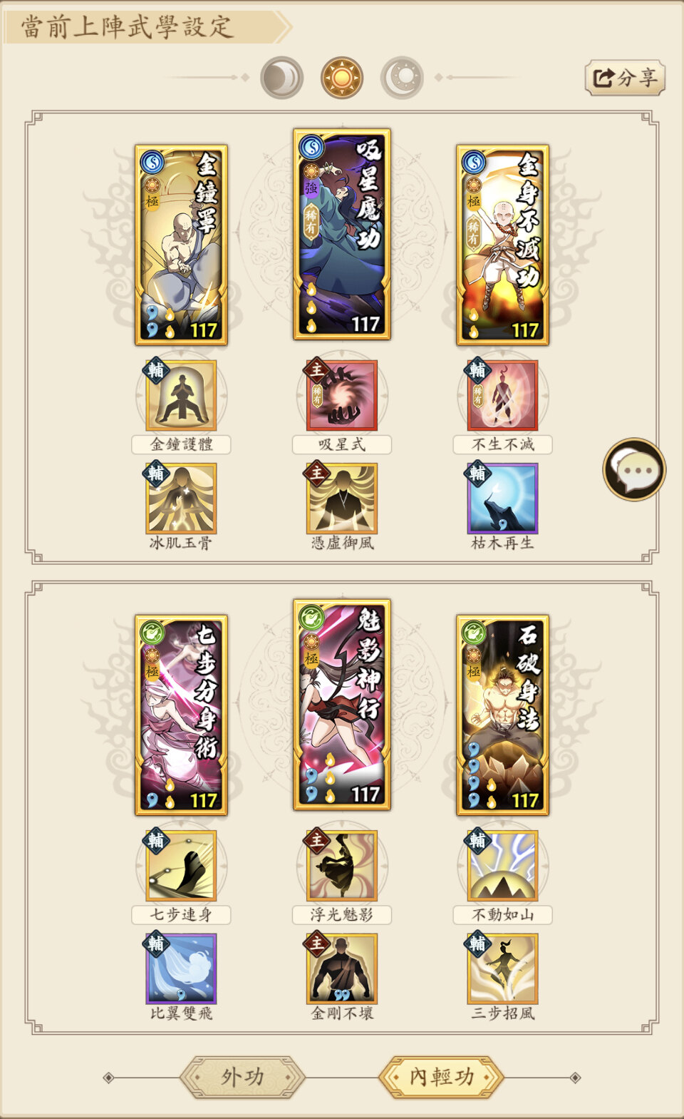Choose the 冰肌玉骨 skill icon
The image size is (684, 1119).
pos(182,499)
